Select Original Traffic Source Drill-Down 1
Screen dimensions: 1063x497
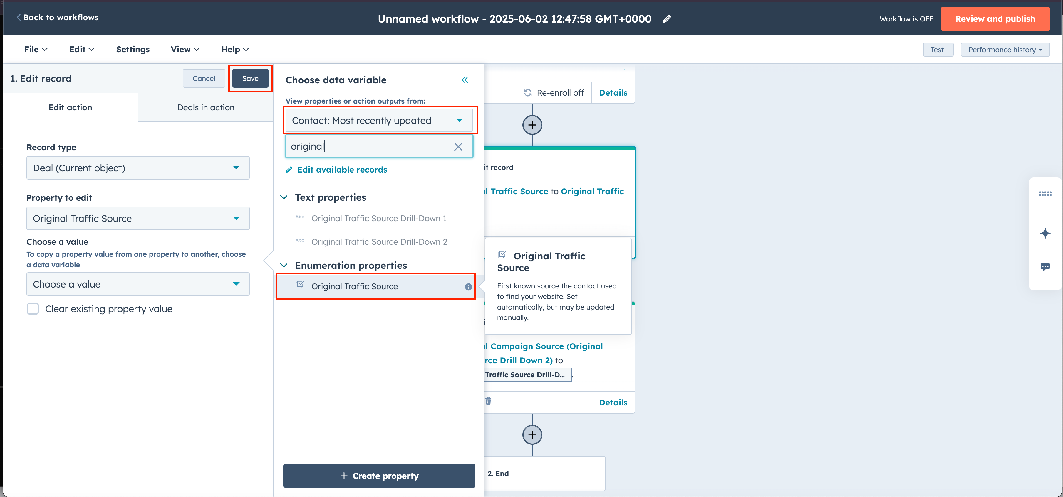[x=378, y=218]
